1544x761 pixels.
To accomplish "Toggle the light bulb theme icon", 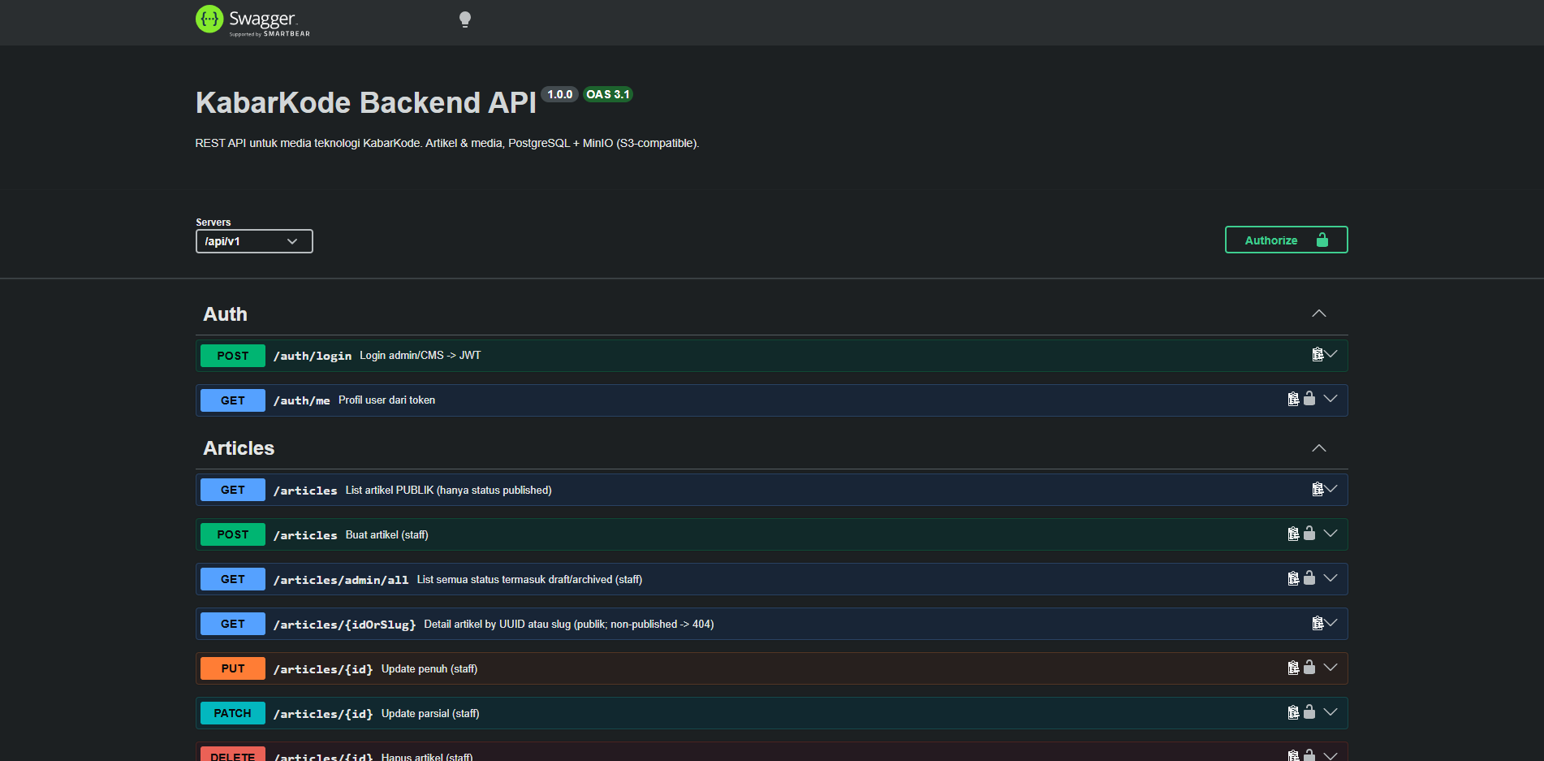I will [465, 19].
